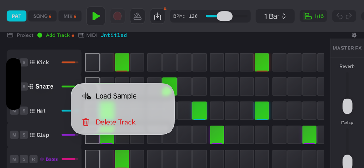Arm the Bass track with the R button
364x168 pixels.
point(33,159)
